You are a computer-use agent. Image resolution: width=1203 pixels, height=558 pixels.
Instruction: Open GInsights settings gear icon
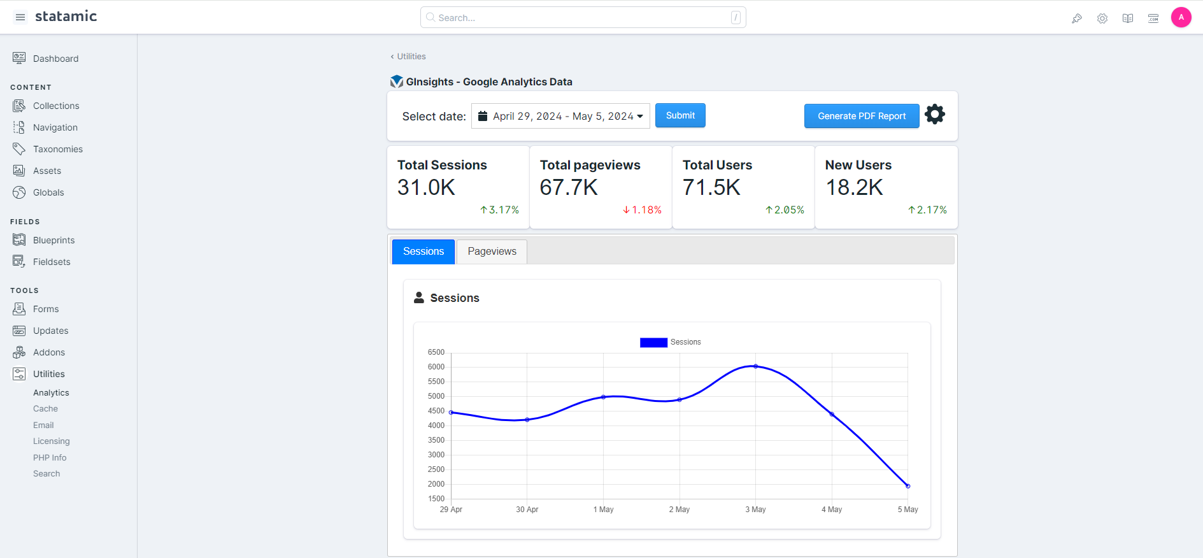[935, 114]
